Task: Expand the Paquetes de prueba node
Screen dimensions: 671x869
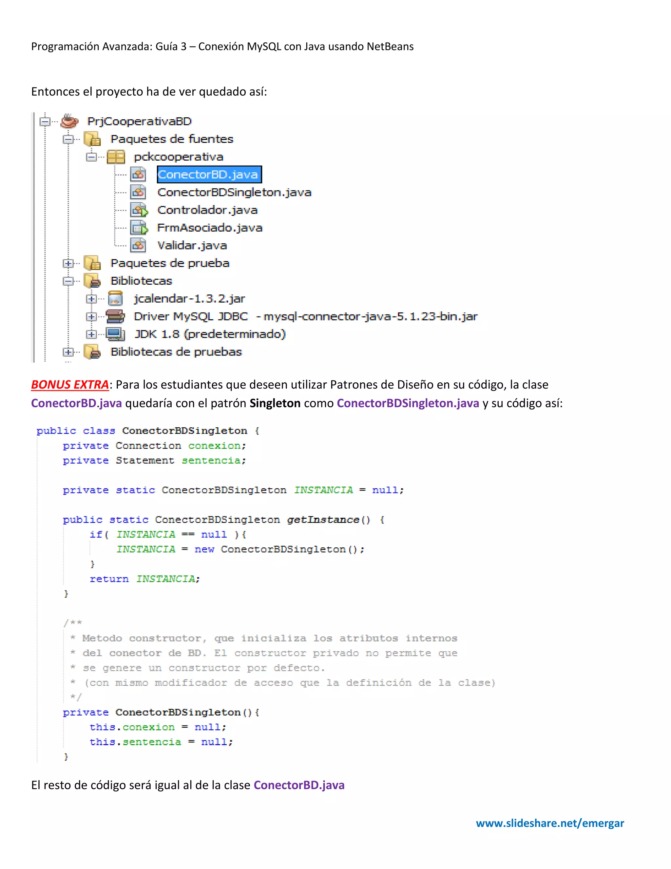Action: tap(68, 263)
